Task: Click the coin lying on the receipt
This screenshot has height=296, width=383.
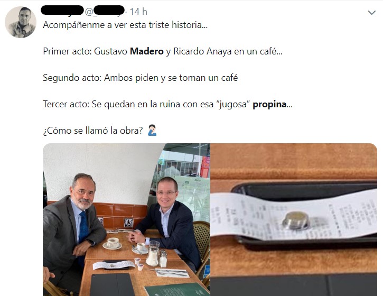Action: point(296,220)
